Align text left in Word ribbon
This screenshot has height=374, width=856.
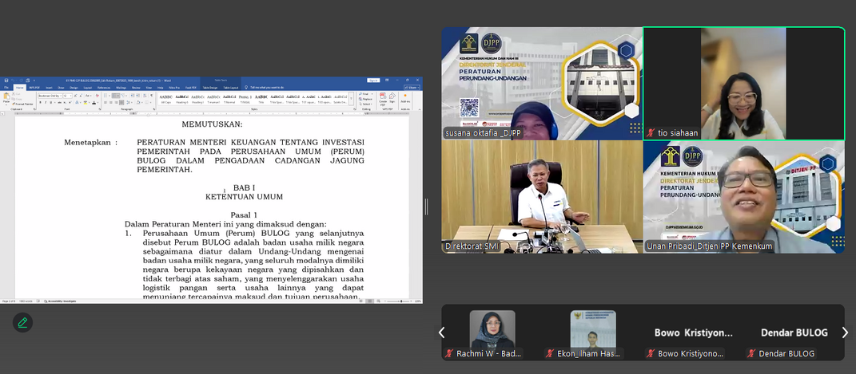pyautogui.click(x=106, y=102)
